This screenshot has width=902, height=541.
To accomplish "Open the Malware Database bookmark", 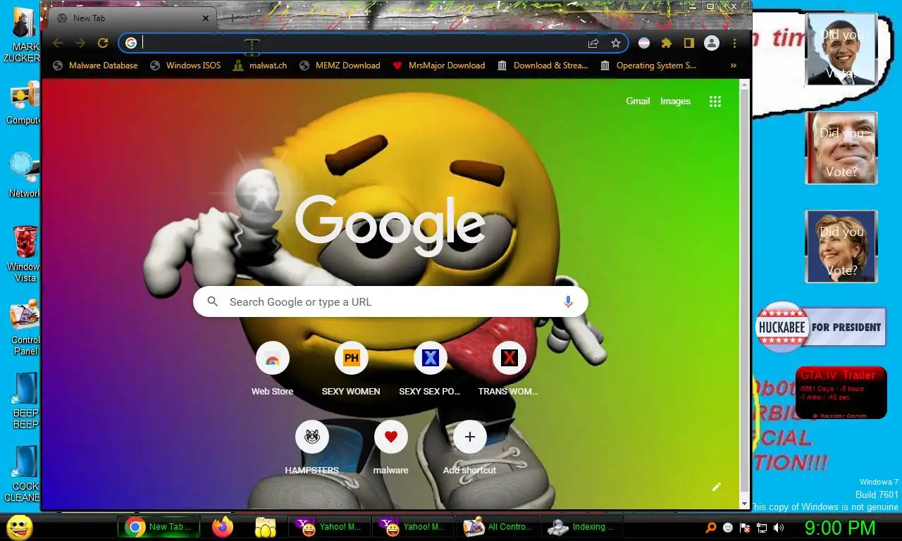I will tap(94, 66).
